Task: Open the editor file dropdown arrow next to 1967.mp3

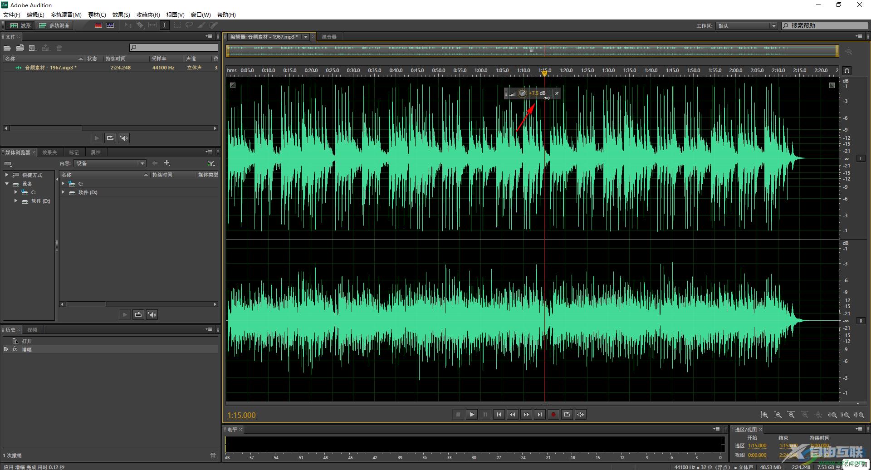Action: click(306, 37)
